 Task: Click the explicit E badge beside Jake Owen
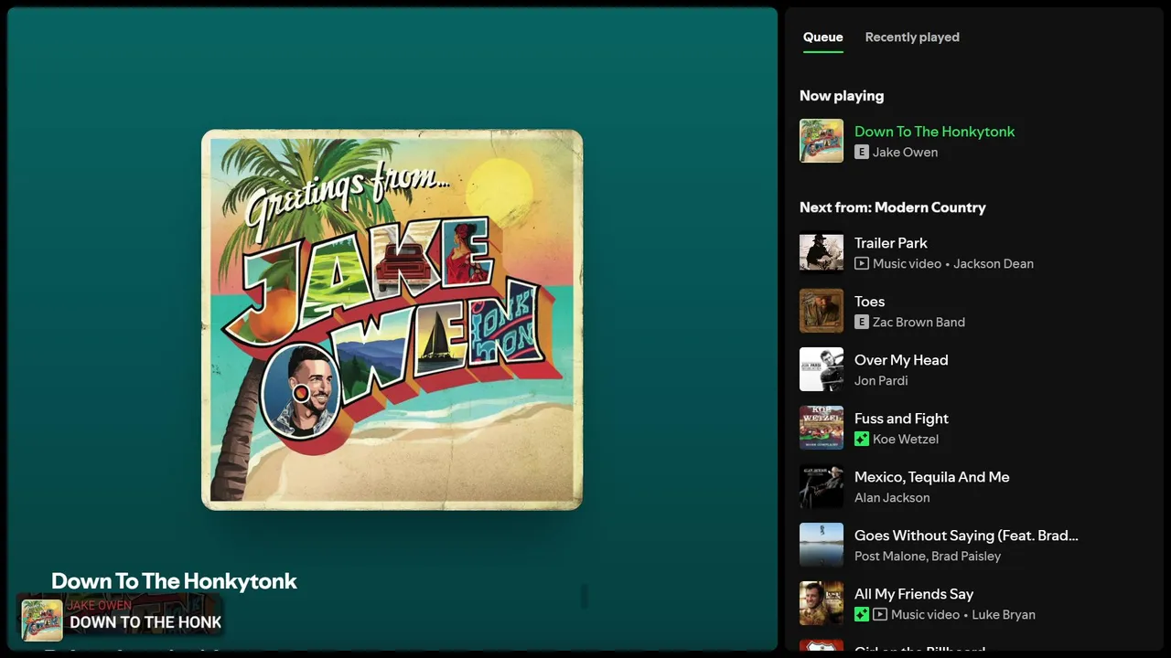pos(861,153)
